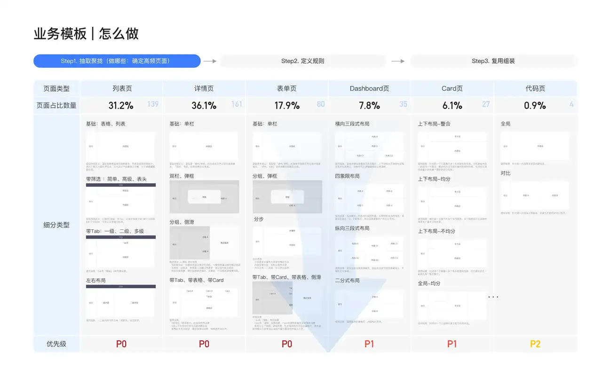Click the count 161 beside 36.1%
This screenshot has width=602, height=376.
[237, 104]
